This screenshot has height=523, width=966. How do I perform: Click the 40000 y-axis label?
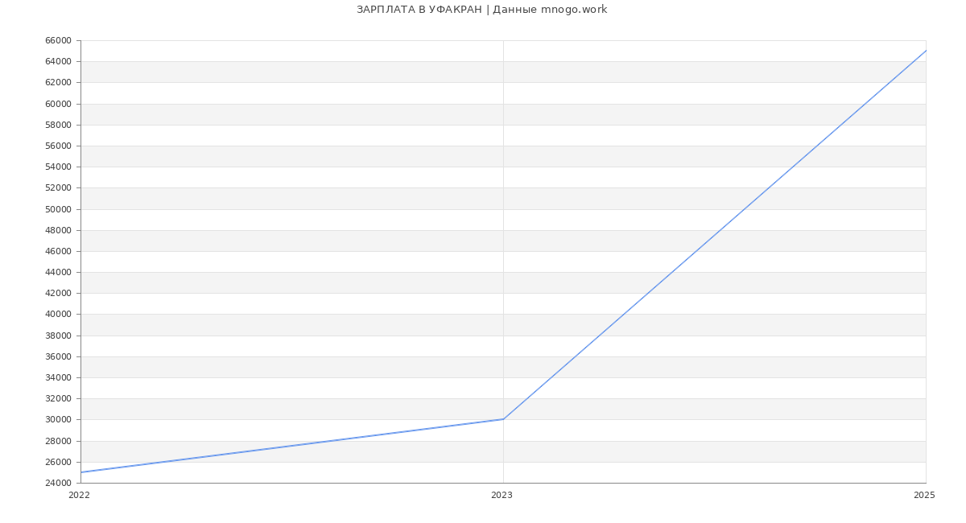[58, 315]
